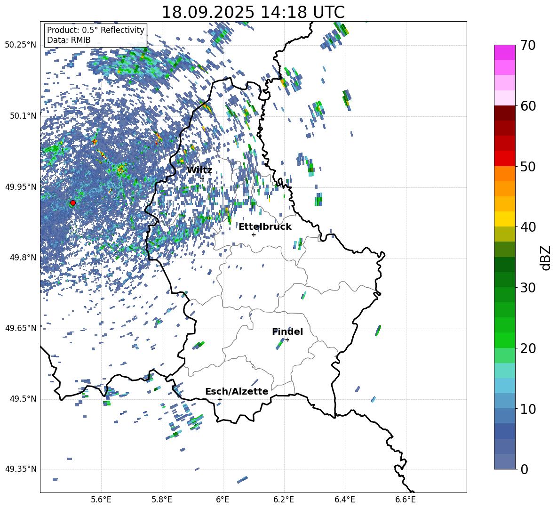Click the dBZ colorbar label

click(x=546, y=258)
